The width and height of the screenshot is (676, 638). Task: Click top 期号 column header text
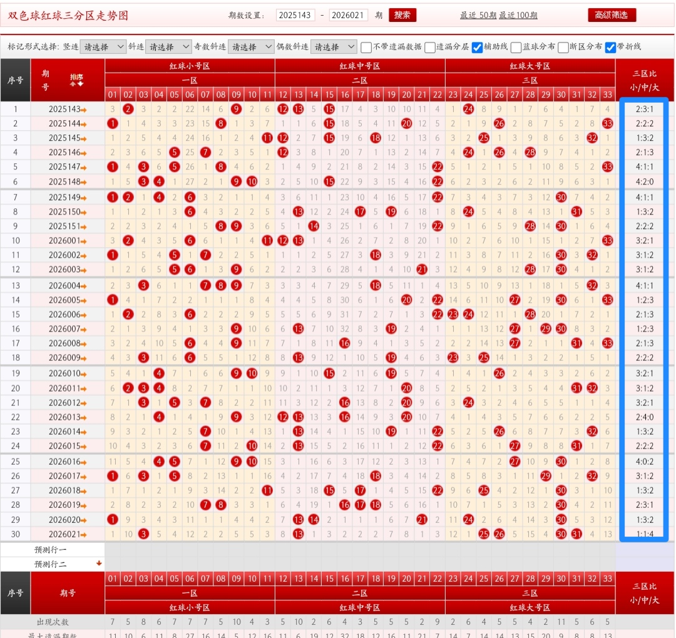point(45,80)
